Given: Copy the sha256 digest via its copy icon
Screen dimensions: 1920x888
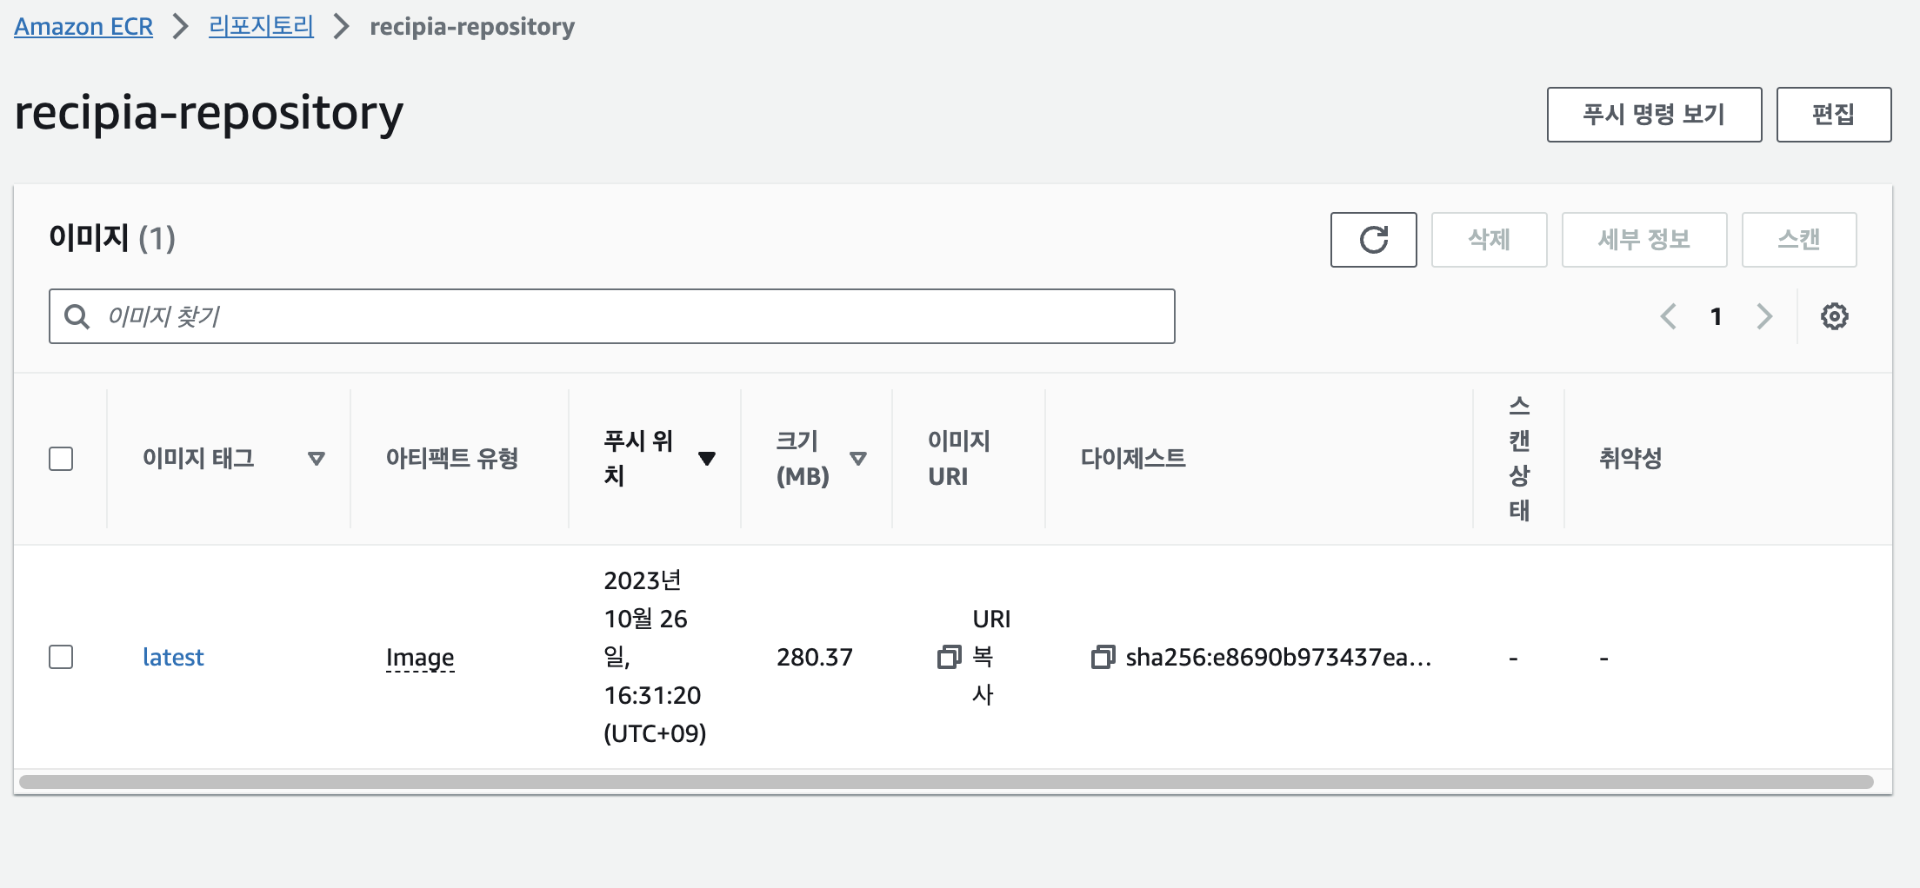Looking at the screenshot, I should click(x=1103, y=657).
